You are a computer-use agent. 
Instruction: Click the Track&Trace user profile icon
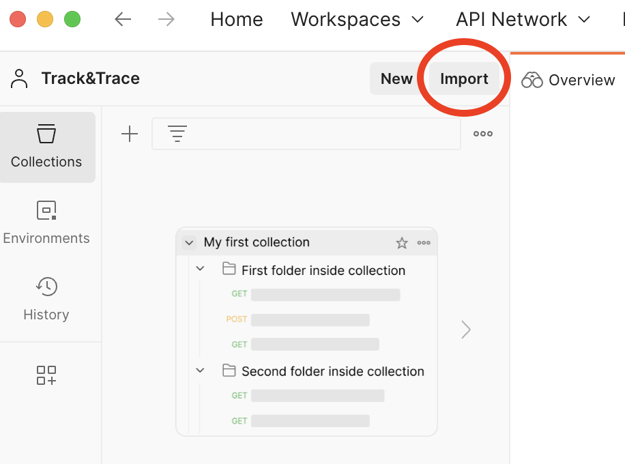[x=20, y=79]
